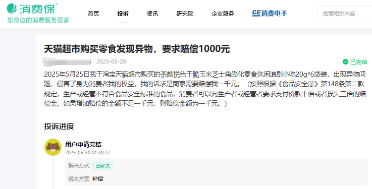Image resolution: width=372 pixels, height=189 pixels.
Task: Click the 消费保 logo
Action: [32, 8]
